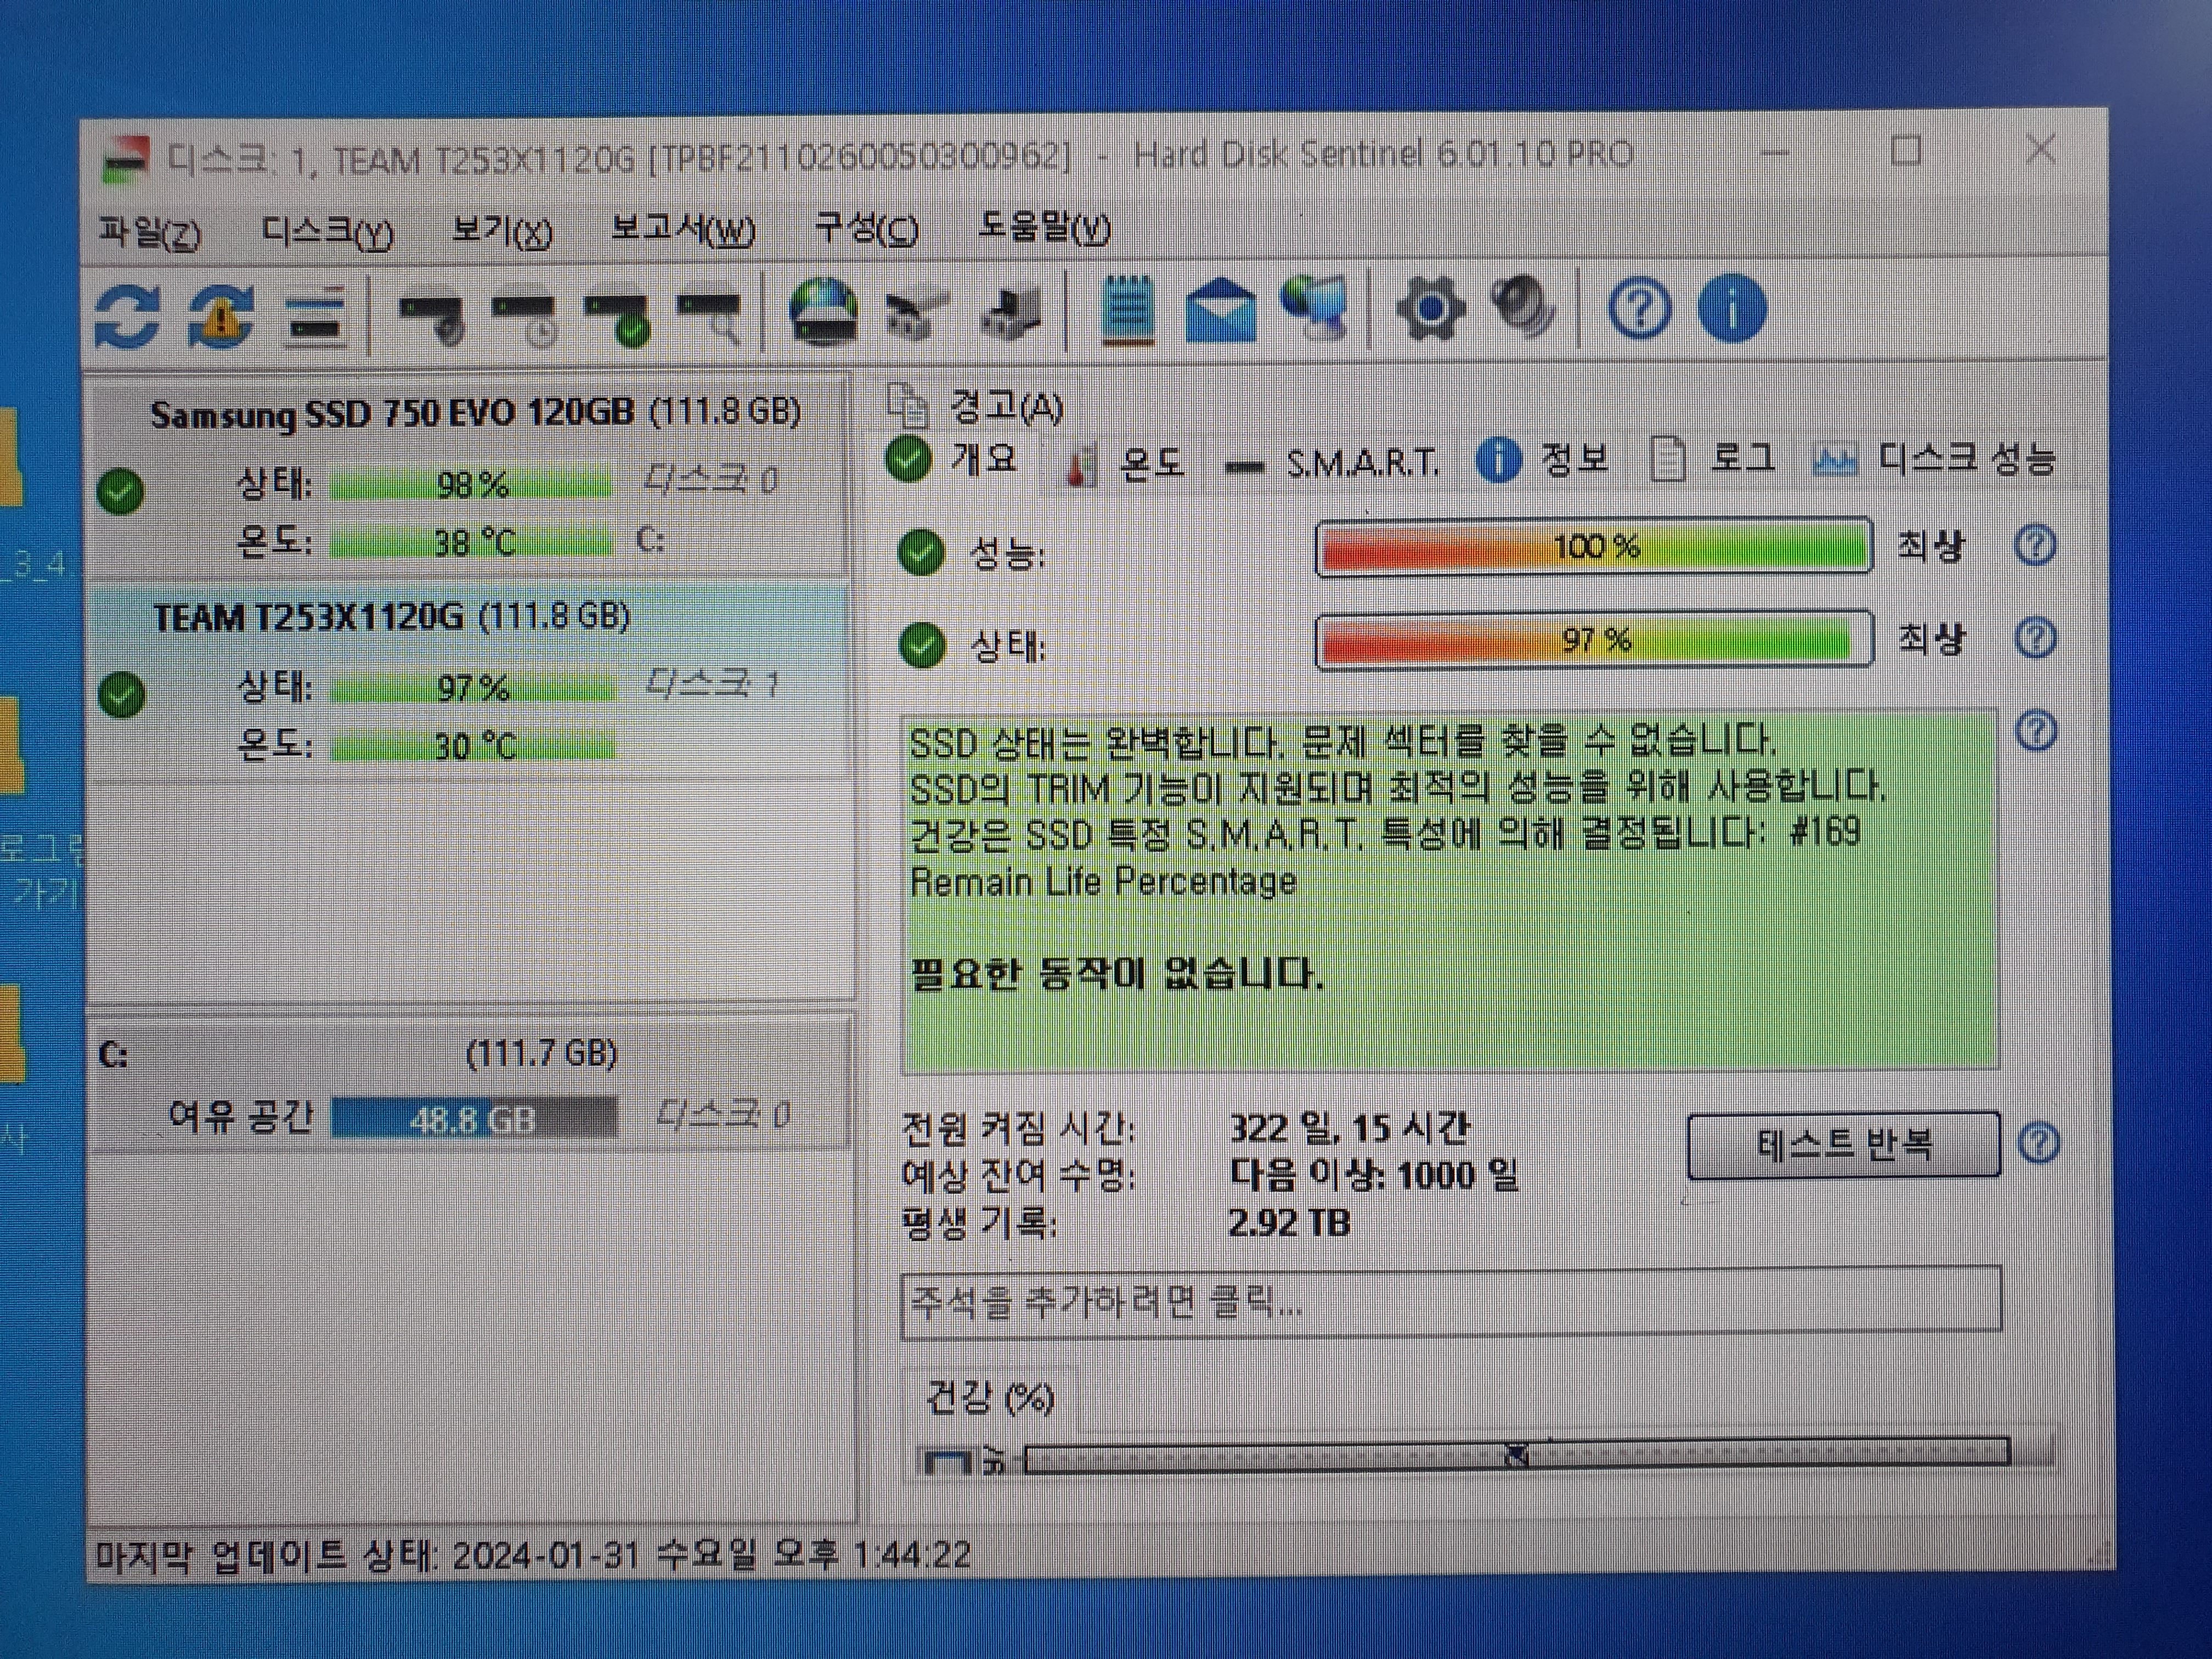Viewport: 2212px width, 1659px height.
Task: Click the green check next to Samsung SSD
Action: [121, 491]
